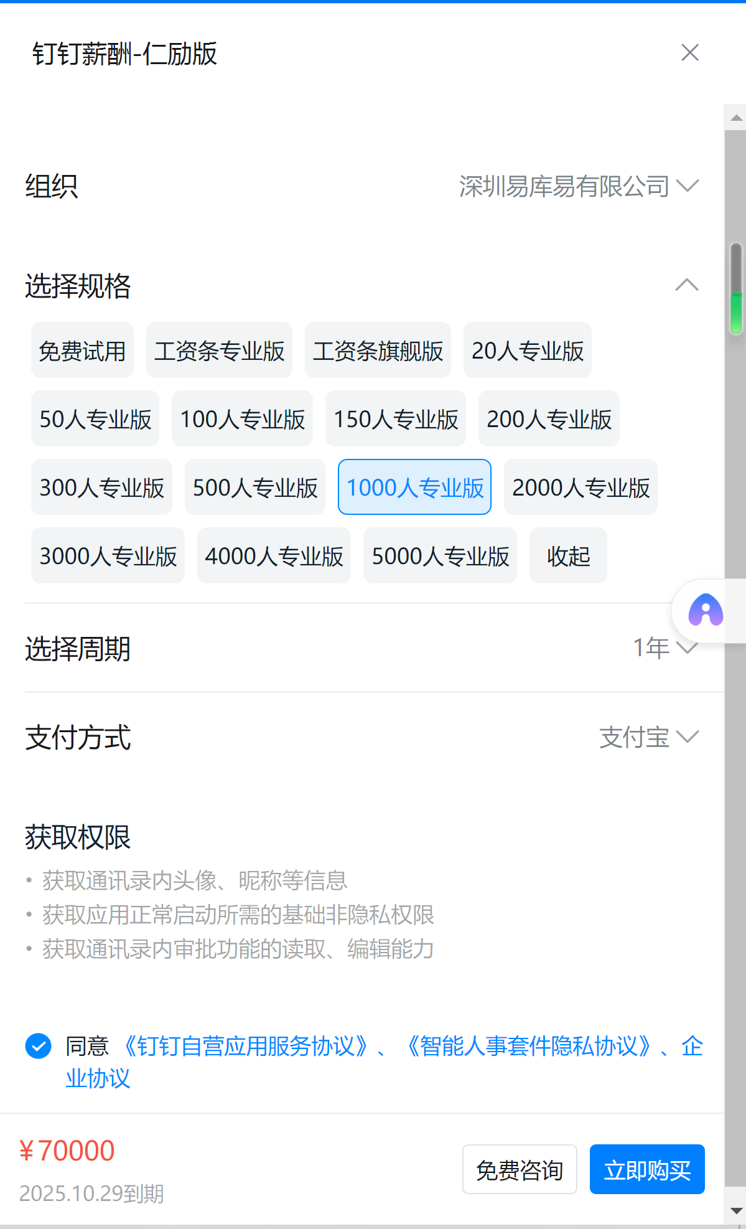
Task: Choose the 20人专业版 plan
Action: pos(528,350)
